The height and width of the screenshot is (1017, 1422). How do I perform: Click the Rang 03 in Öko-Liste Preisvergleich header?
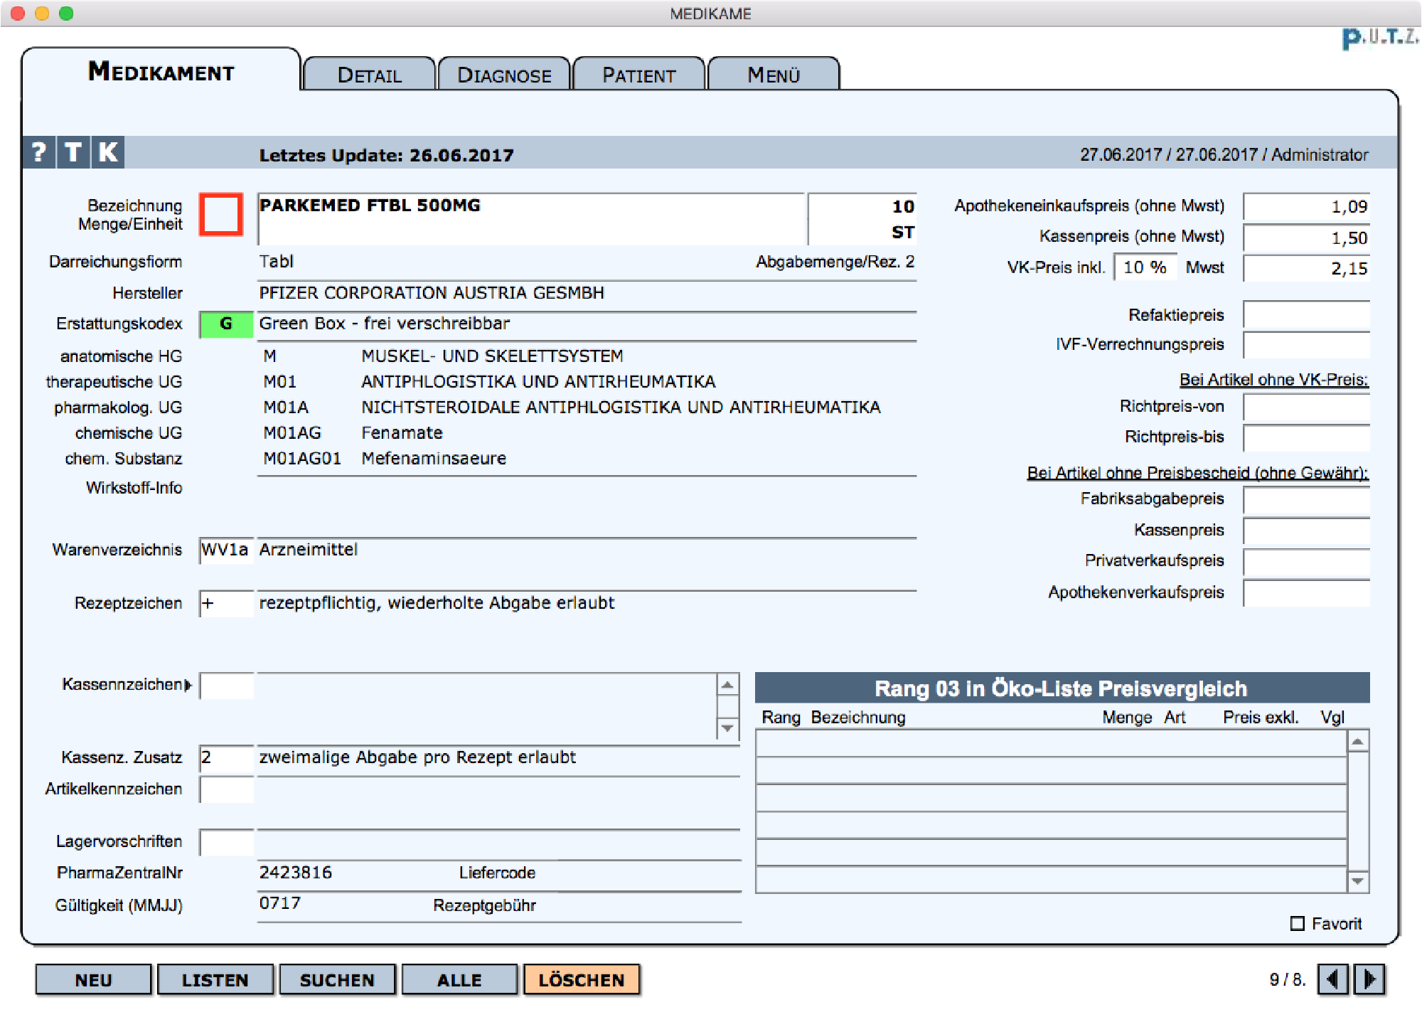click(x=1062, y=688)
